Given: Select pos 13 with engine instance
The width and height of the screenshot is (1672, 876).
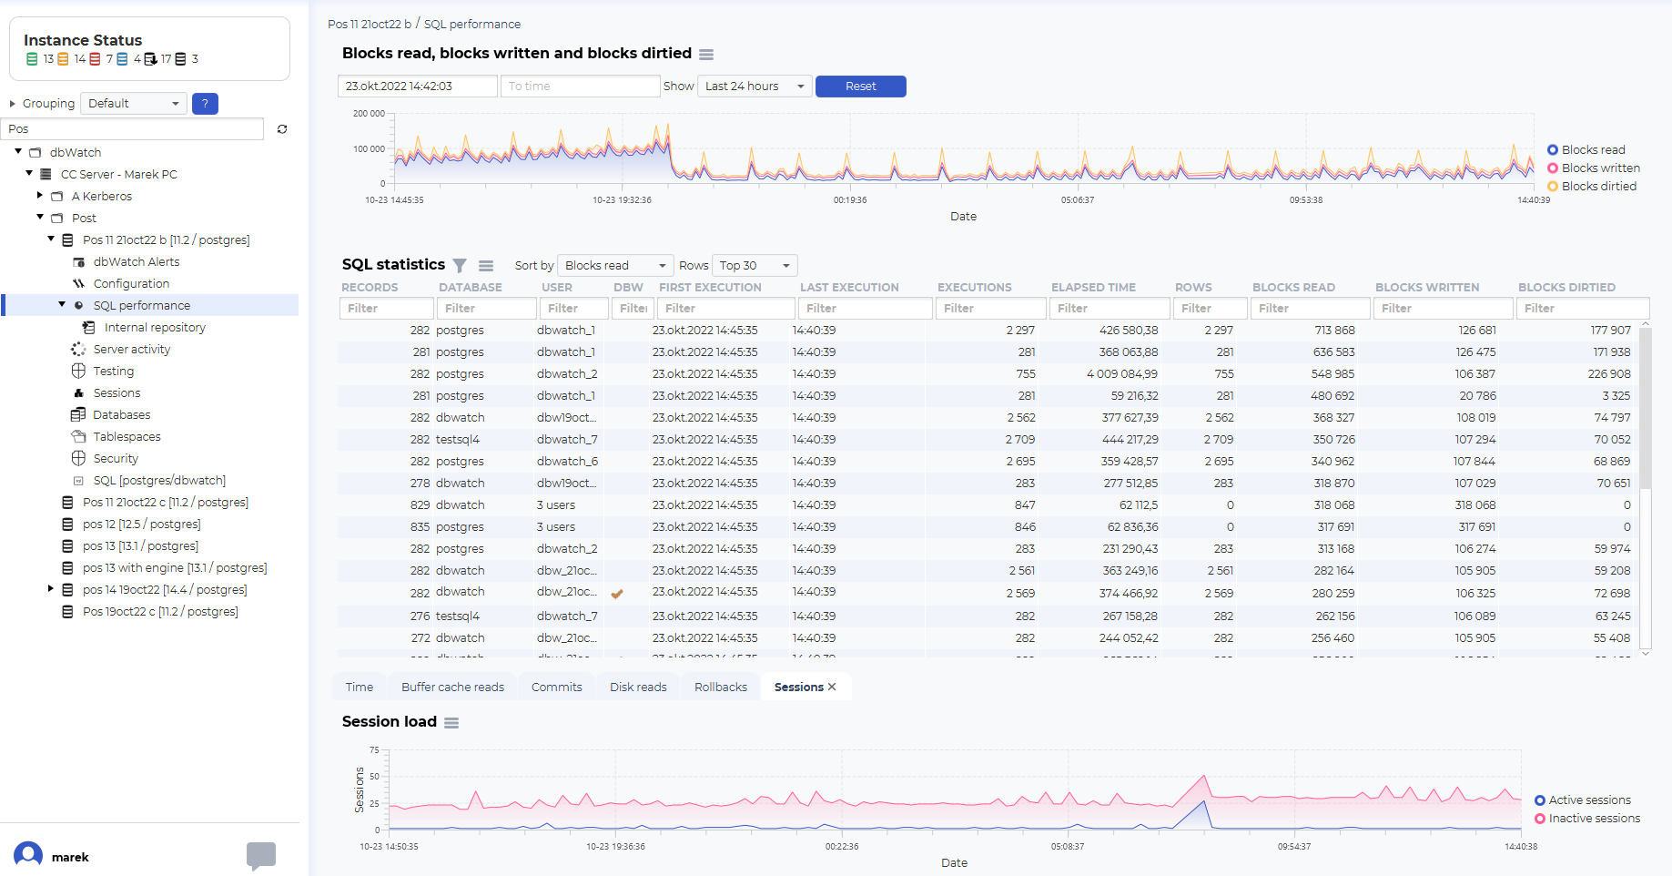Looking at the screenshot, I should [175, 568].
